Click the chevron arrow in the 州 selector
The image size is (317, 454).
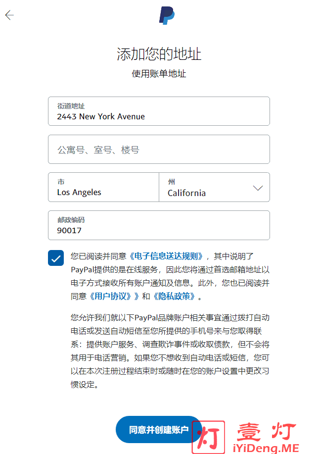tap(258, 188)
